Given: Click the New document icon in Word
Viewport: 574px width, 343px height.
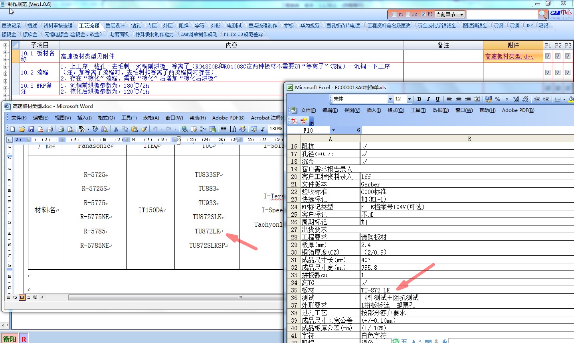Looking at the screenshot, I should (12, 129).
